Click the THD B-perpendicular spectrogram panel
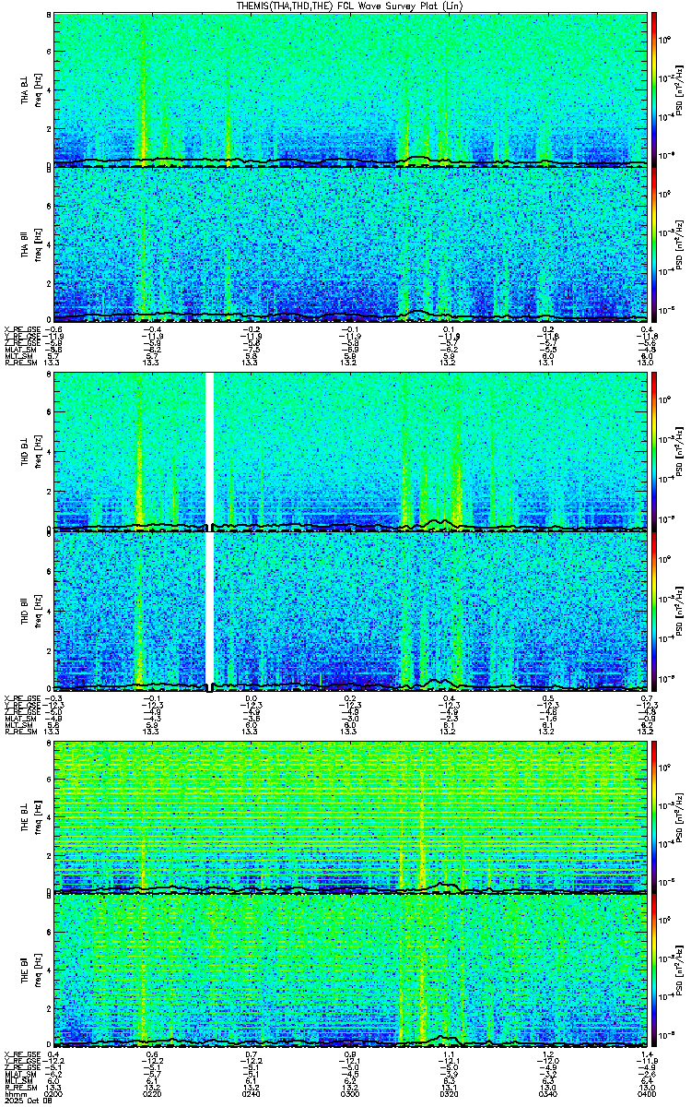691x1107 pixels. [350, 452]
